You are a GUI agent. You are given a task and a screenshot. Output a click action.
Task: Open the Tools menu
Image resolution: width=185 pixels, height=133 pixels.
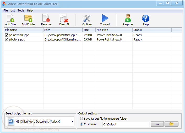[x=21, y=10]
